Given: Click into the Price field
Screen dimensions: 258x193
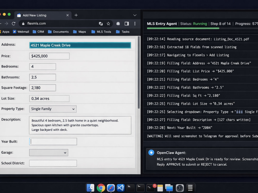Looking at the screenshot, I should 49,56.
